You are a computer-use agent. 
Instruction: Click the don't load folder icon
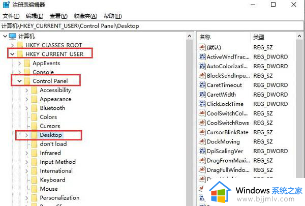(x=34, y=144)
